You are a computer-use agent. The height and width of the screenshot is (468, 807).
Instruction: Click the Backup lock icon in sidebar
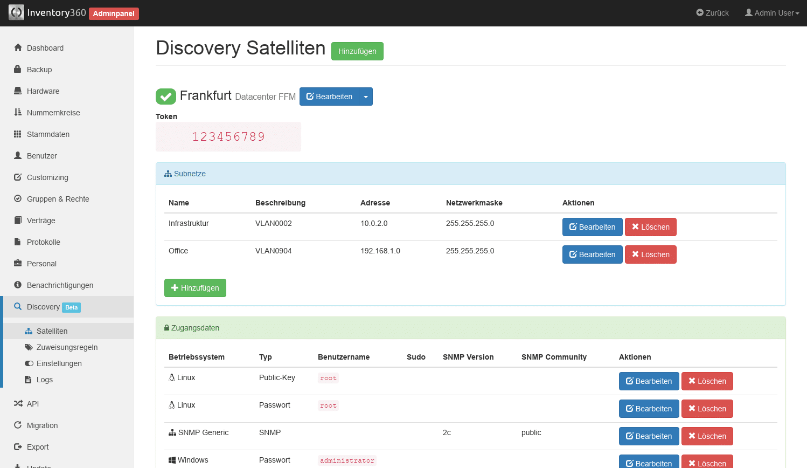pos(18,69)
